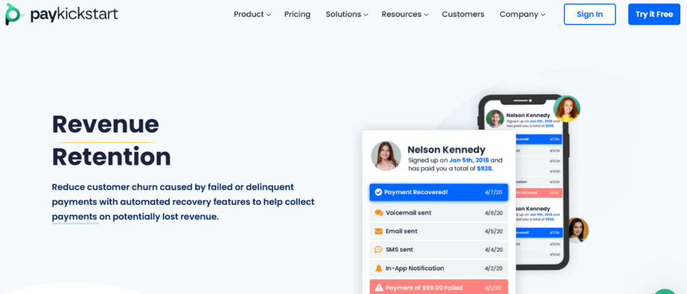Go to the Pricing page

pyautogui.click(x=297, y=14)
